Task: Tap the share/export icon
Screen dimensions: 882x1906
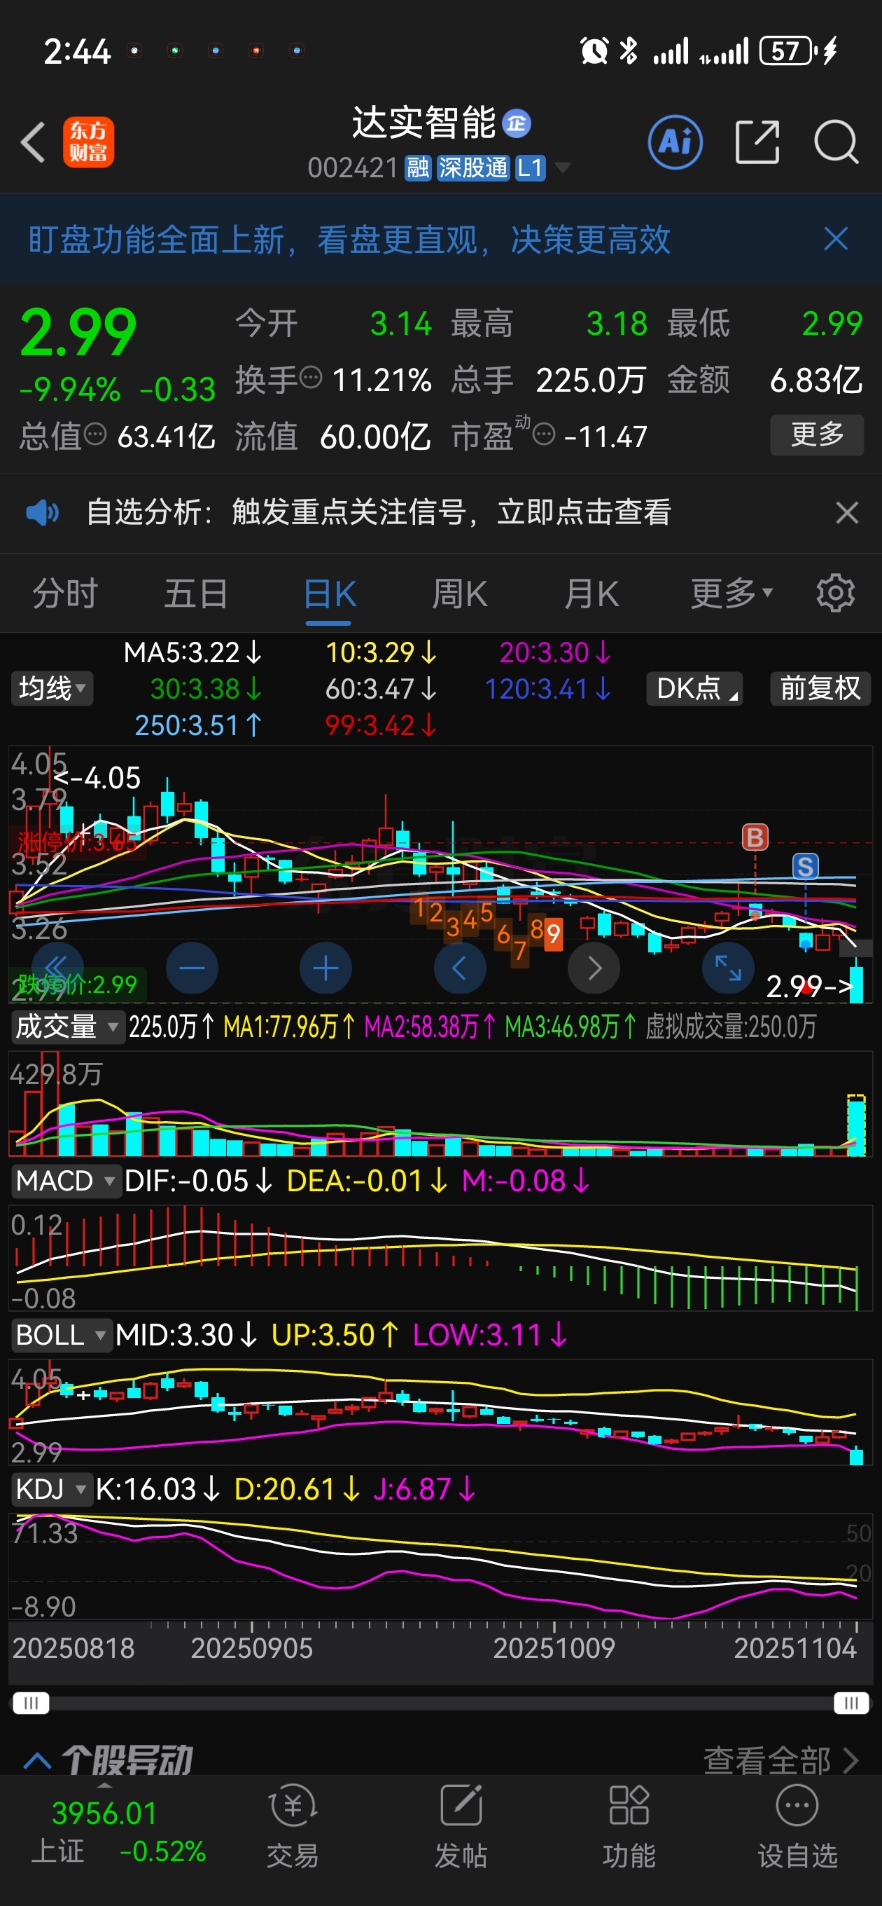Action: 758,142
